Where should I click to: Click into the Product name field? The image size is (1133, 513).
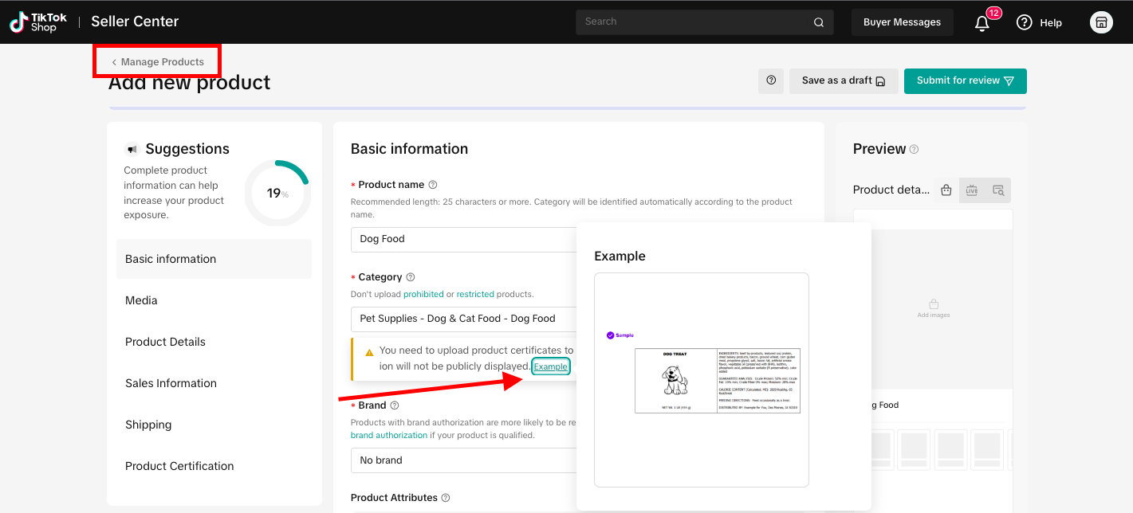[x=462, y=239]
